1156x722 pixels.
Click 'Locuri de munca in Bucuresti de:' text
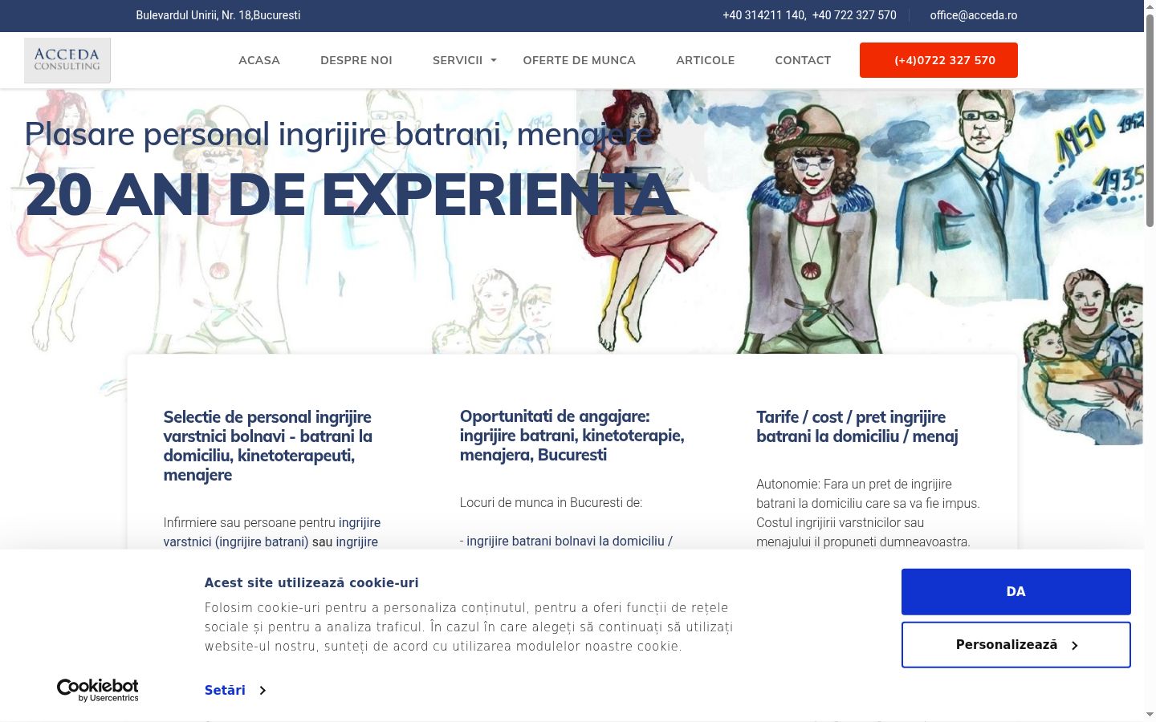click(x=551, y=502)
